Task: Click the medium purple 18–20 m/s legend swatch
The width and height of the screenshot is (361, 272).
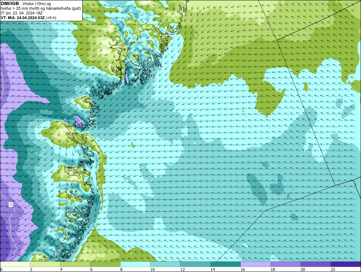Action: coord(286,264)
